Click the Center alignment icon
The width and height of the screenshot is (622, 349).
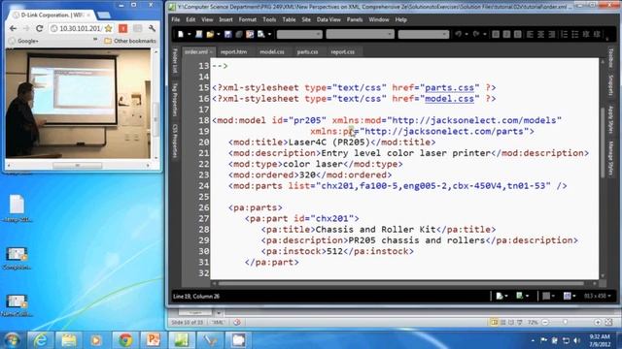pos(540,35)
